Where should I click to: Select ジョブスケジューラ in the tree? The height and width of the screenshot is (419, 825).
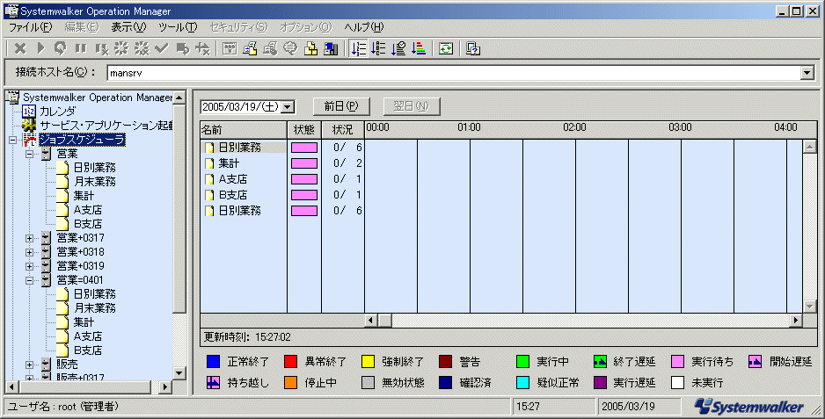click(x=82, y=140)
